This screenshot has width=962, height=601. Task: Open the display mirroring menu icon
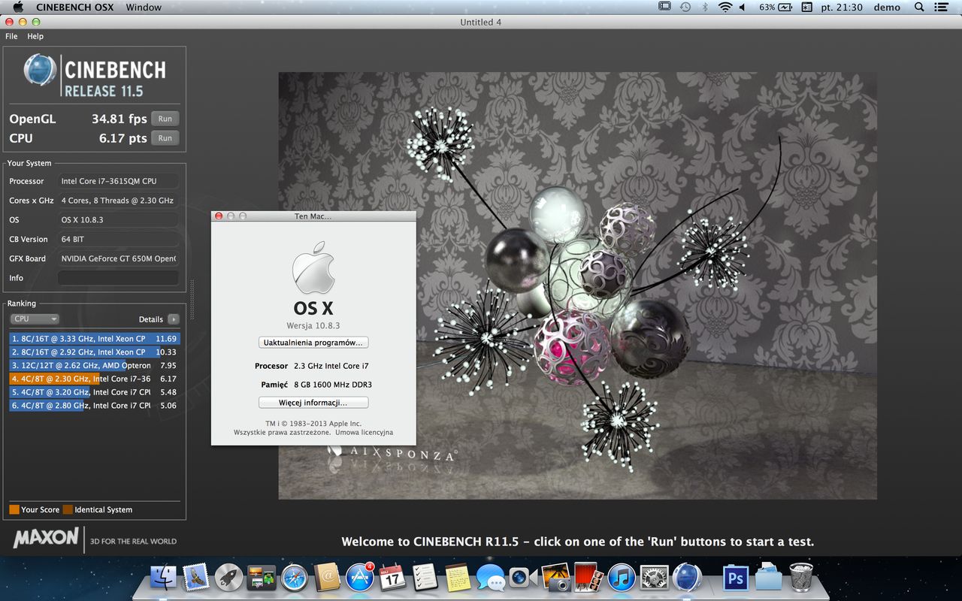664,7
